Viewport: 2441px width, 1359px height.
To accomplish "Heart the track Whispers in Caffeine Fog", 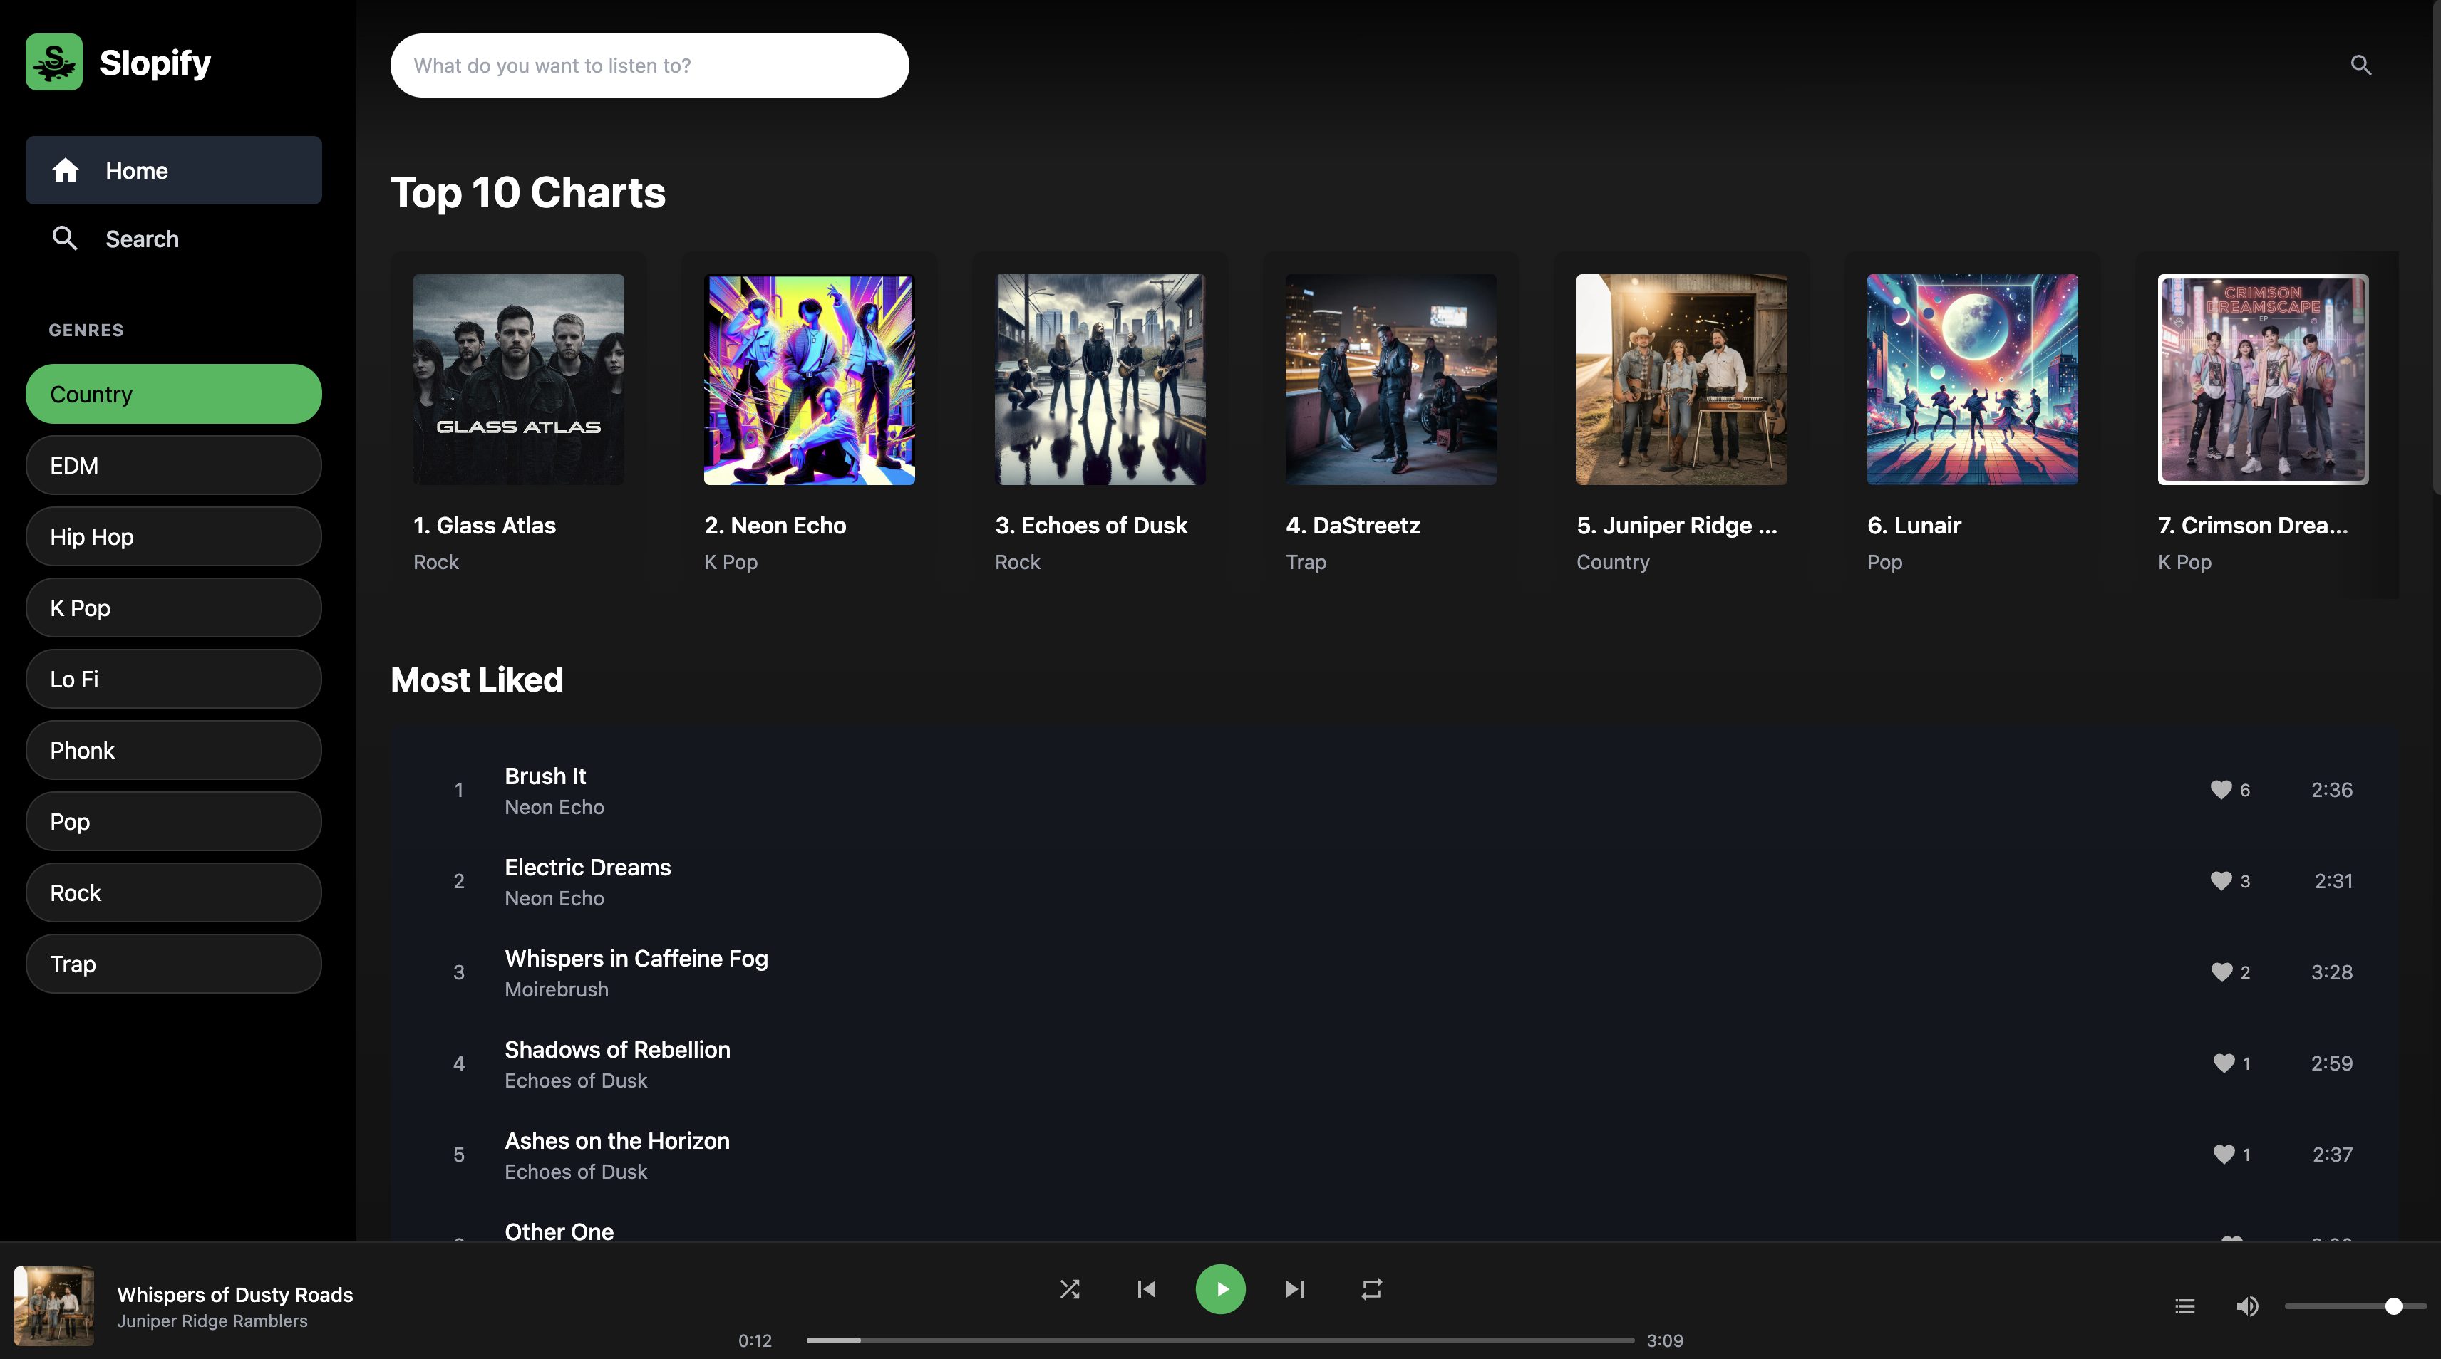I will (x=2223, y=972).
